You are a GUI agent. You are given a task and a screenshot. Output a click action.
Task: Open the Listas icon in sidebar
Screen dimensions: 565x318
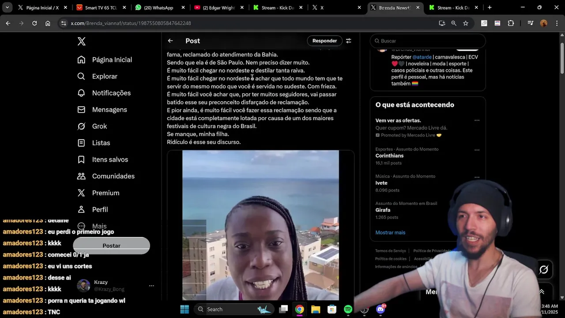click(x=81, y=143)
